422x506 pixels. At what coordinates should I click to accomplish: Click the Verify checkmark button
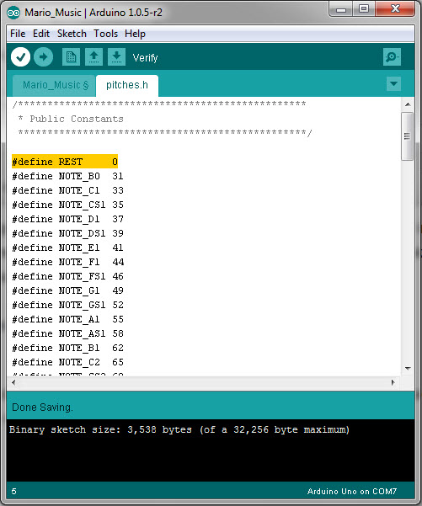click(21, 57)
